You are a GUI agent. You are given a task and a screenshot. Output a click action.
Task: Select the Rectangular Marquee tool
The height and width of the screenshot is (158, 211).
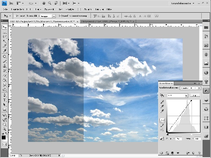pyautogui.click(x=5, y=32)
